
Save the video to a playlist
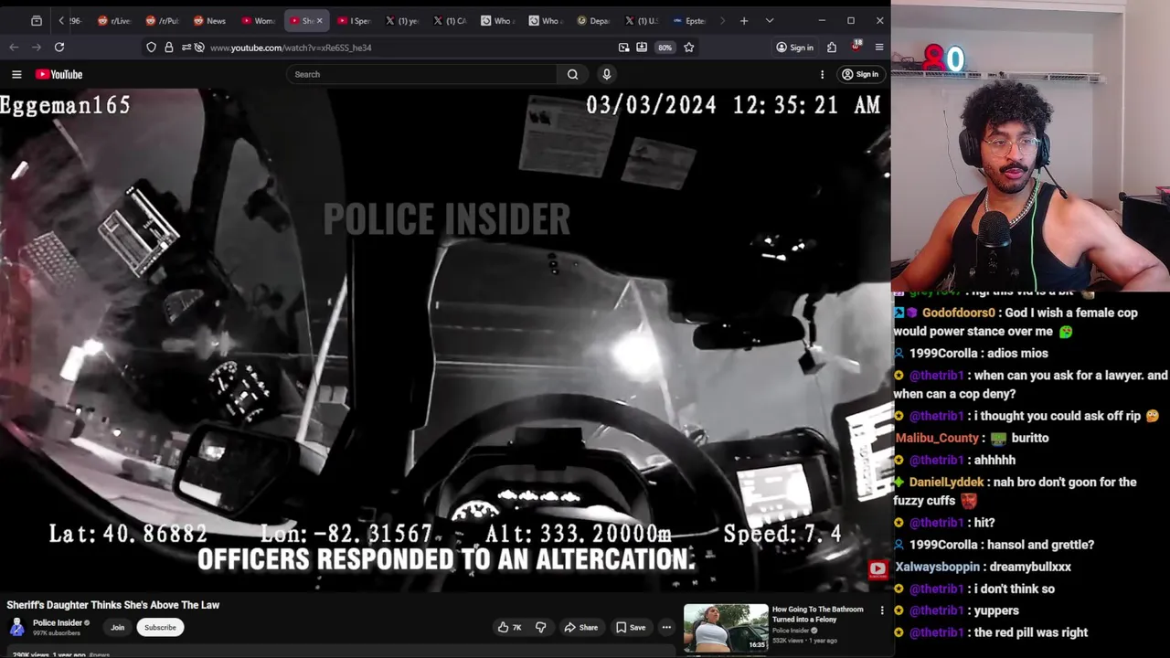pos(631,627)
